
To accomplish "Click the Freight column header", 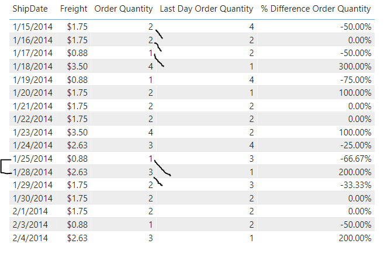I will 74,9.
